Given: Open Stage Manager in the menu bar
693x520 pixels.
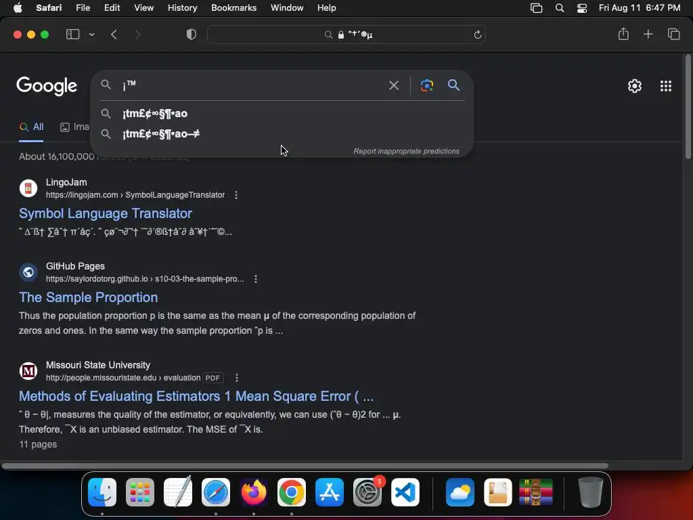Looking at the screenshot, I should [x=536, y=8].
